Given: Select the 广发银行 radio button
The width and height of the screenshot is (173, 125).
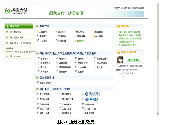Looking at the screenshot, I should coord(38,40).
